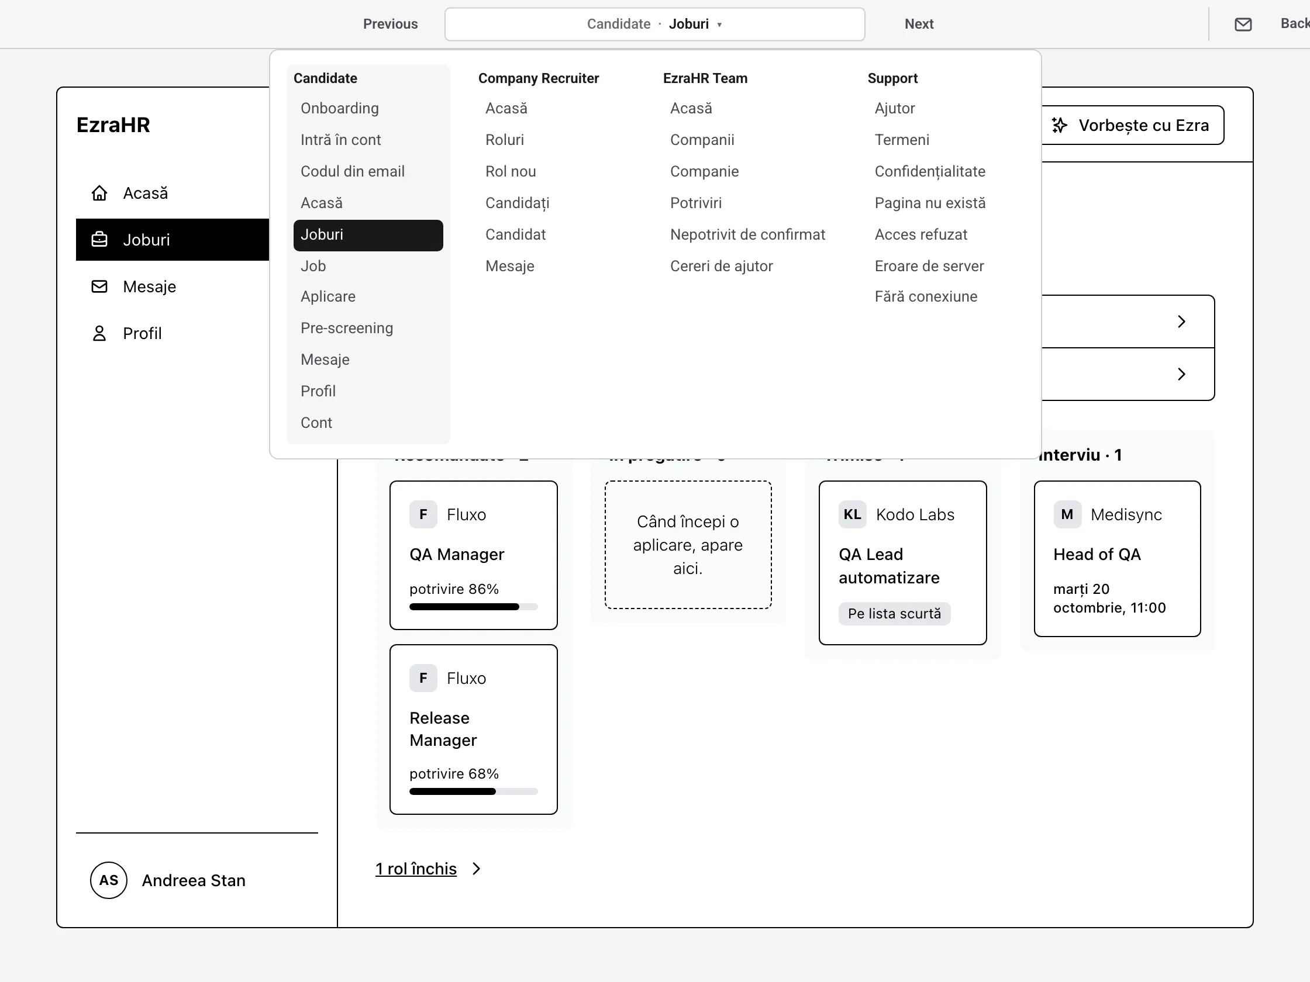Image resolution: width=1310 pixels, height=982 pixels.
Task: Click the 68% match progress bar
Action: (473, 791)
